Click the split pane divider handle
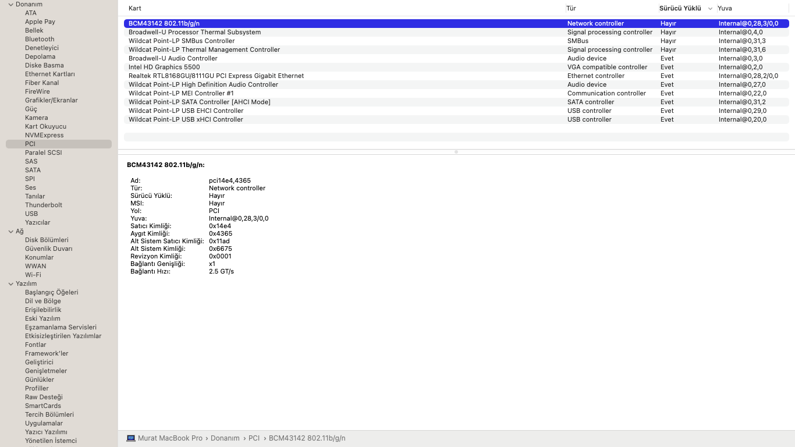Viewport: 795px width, 447px height. pos(456,152)
